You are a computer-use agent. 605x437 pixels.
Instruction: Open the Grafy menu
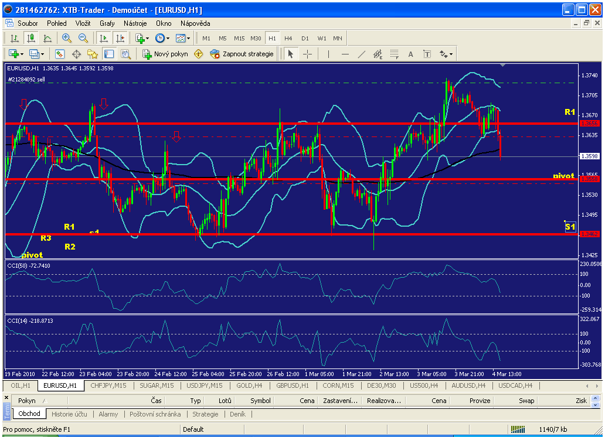point(107,23)
